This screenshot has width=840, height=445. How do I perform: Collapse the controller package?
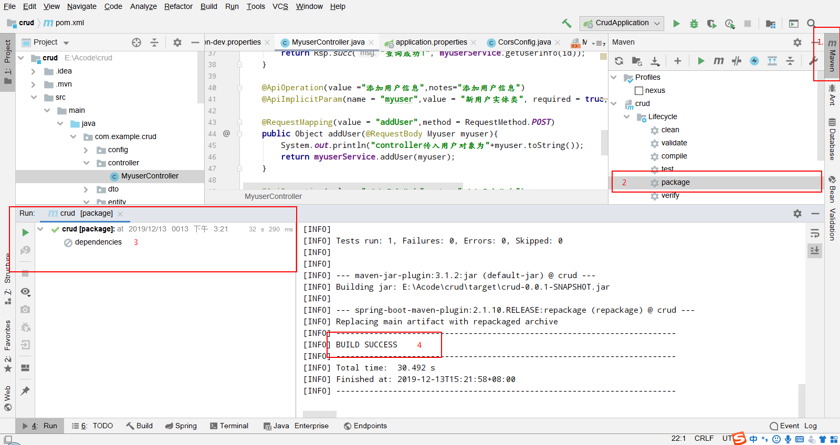pyautogui.click(x=86, y=163)
